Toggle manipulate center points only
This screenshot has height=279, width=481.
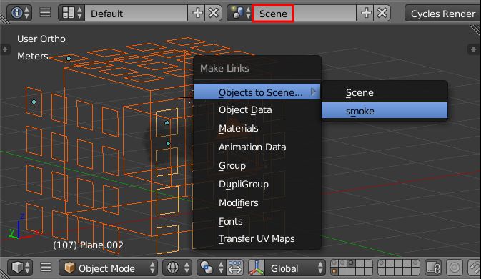click(x=235, y=268)
